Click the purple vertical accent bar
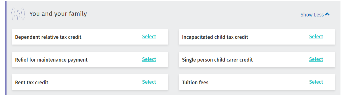349x103 pixels. tap(5, 48)
